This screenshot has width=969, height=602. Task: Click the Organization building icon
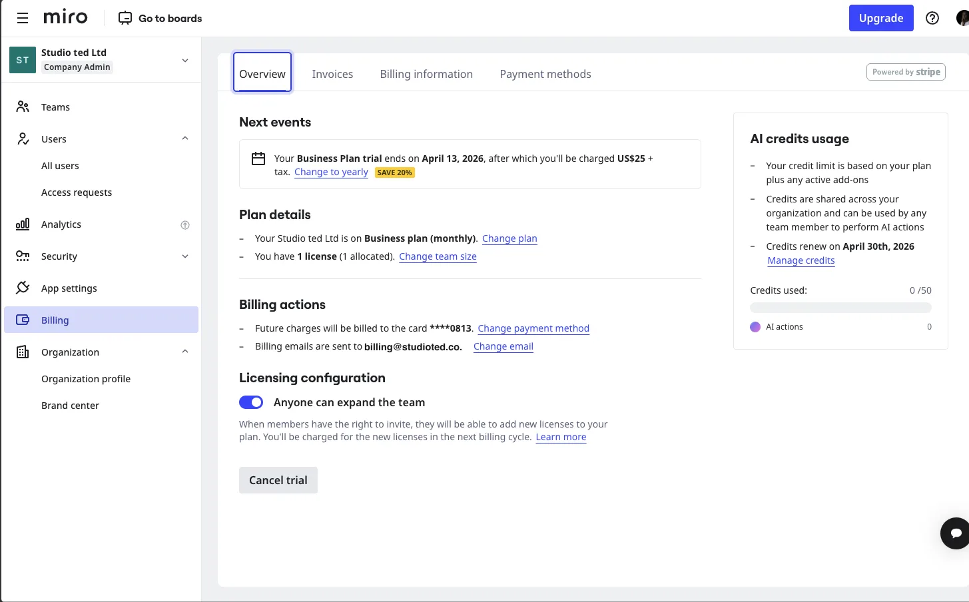(x=23, y=352)
